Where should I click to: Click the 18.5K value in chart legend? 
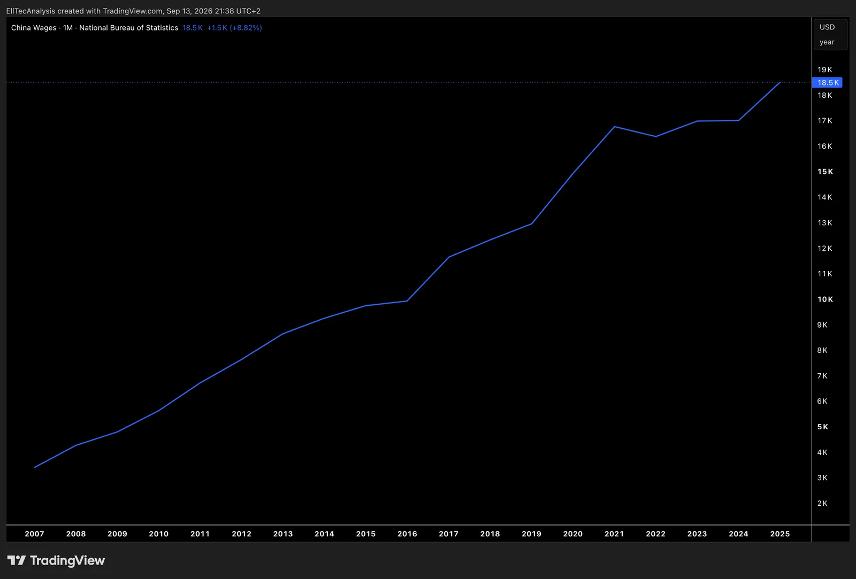coord(193,28)
